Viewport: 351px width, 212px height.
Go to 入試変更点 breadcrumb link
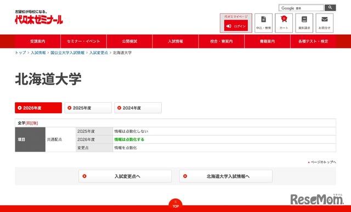[99, 53]
